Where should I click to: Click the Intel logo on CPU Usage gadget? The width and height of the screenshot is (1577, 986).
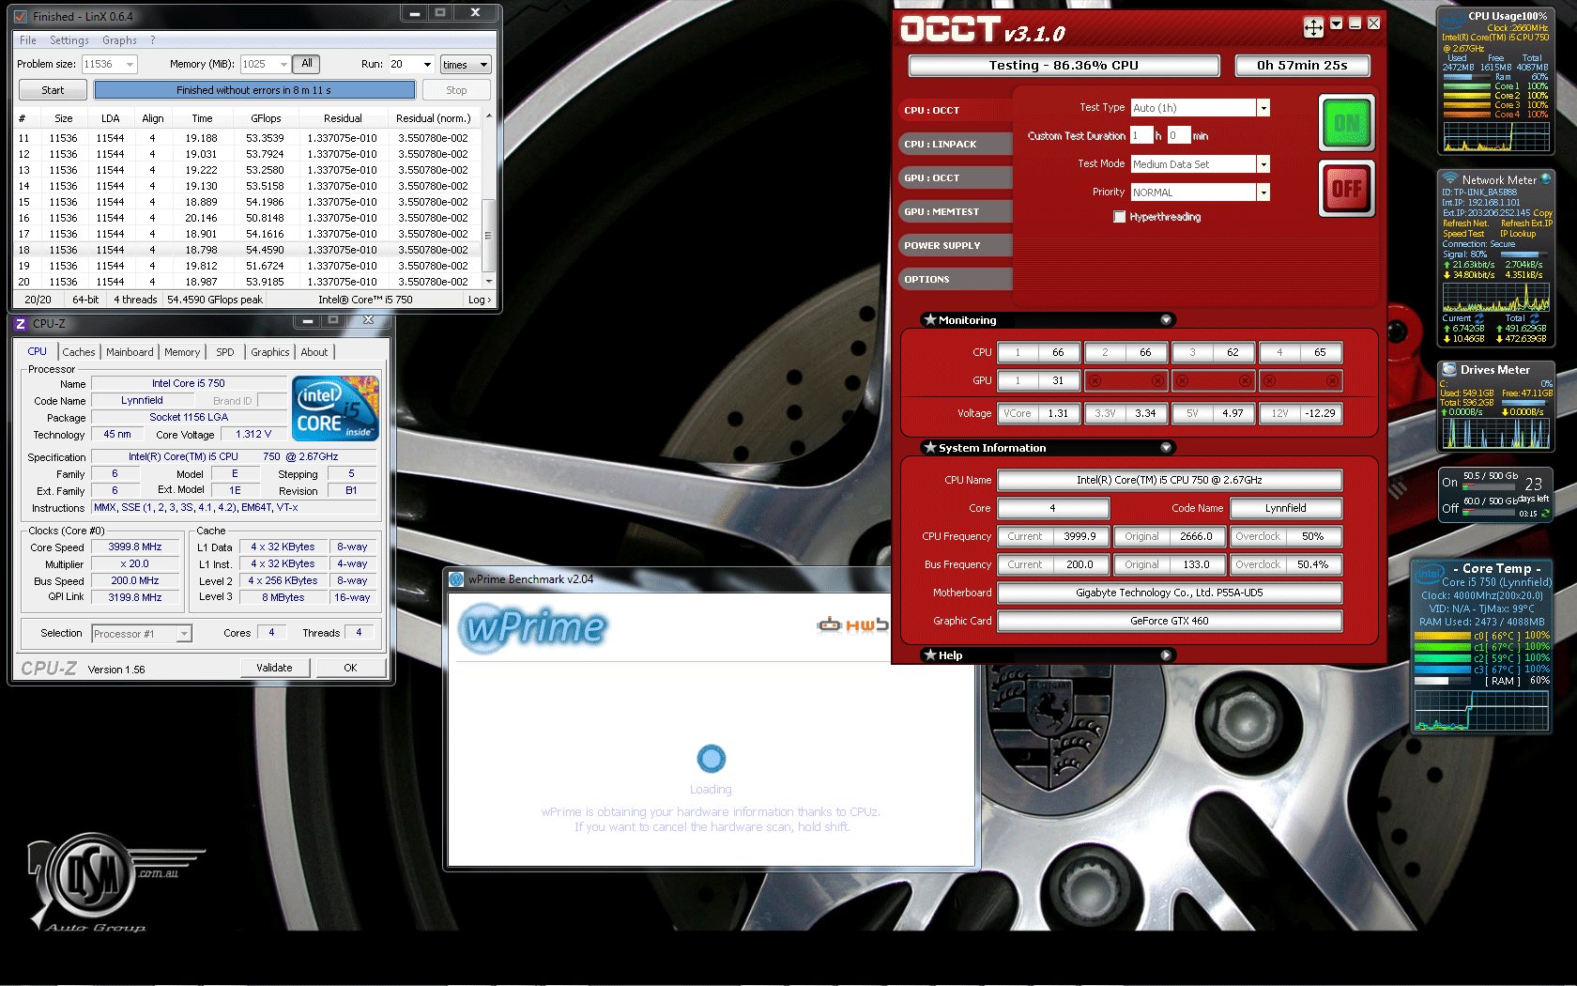pos(1453,20)
